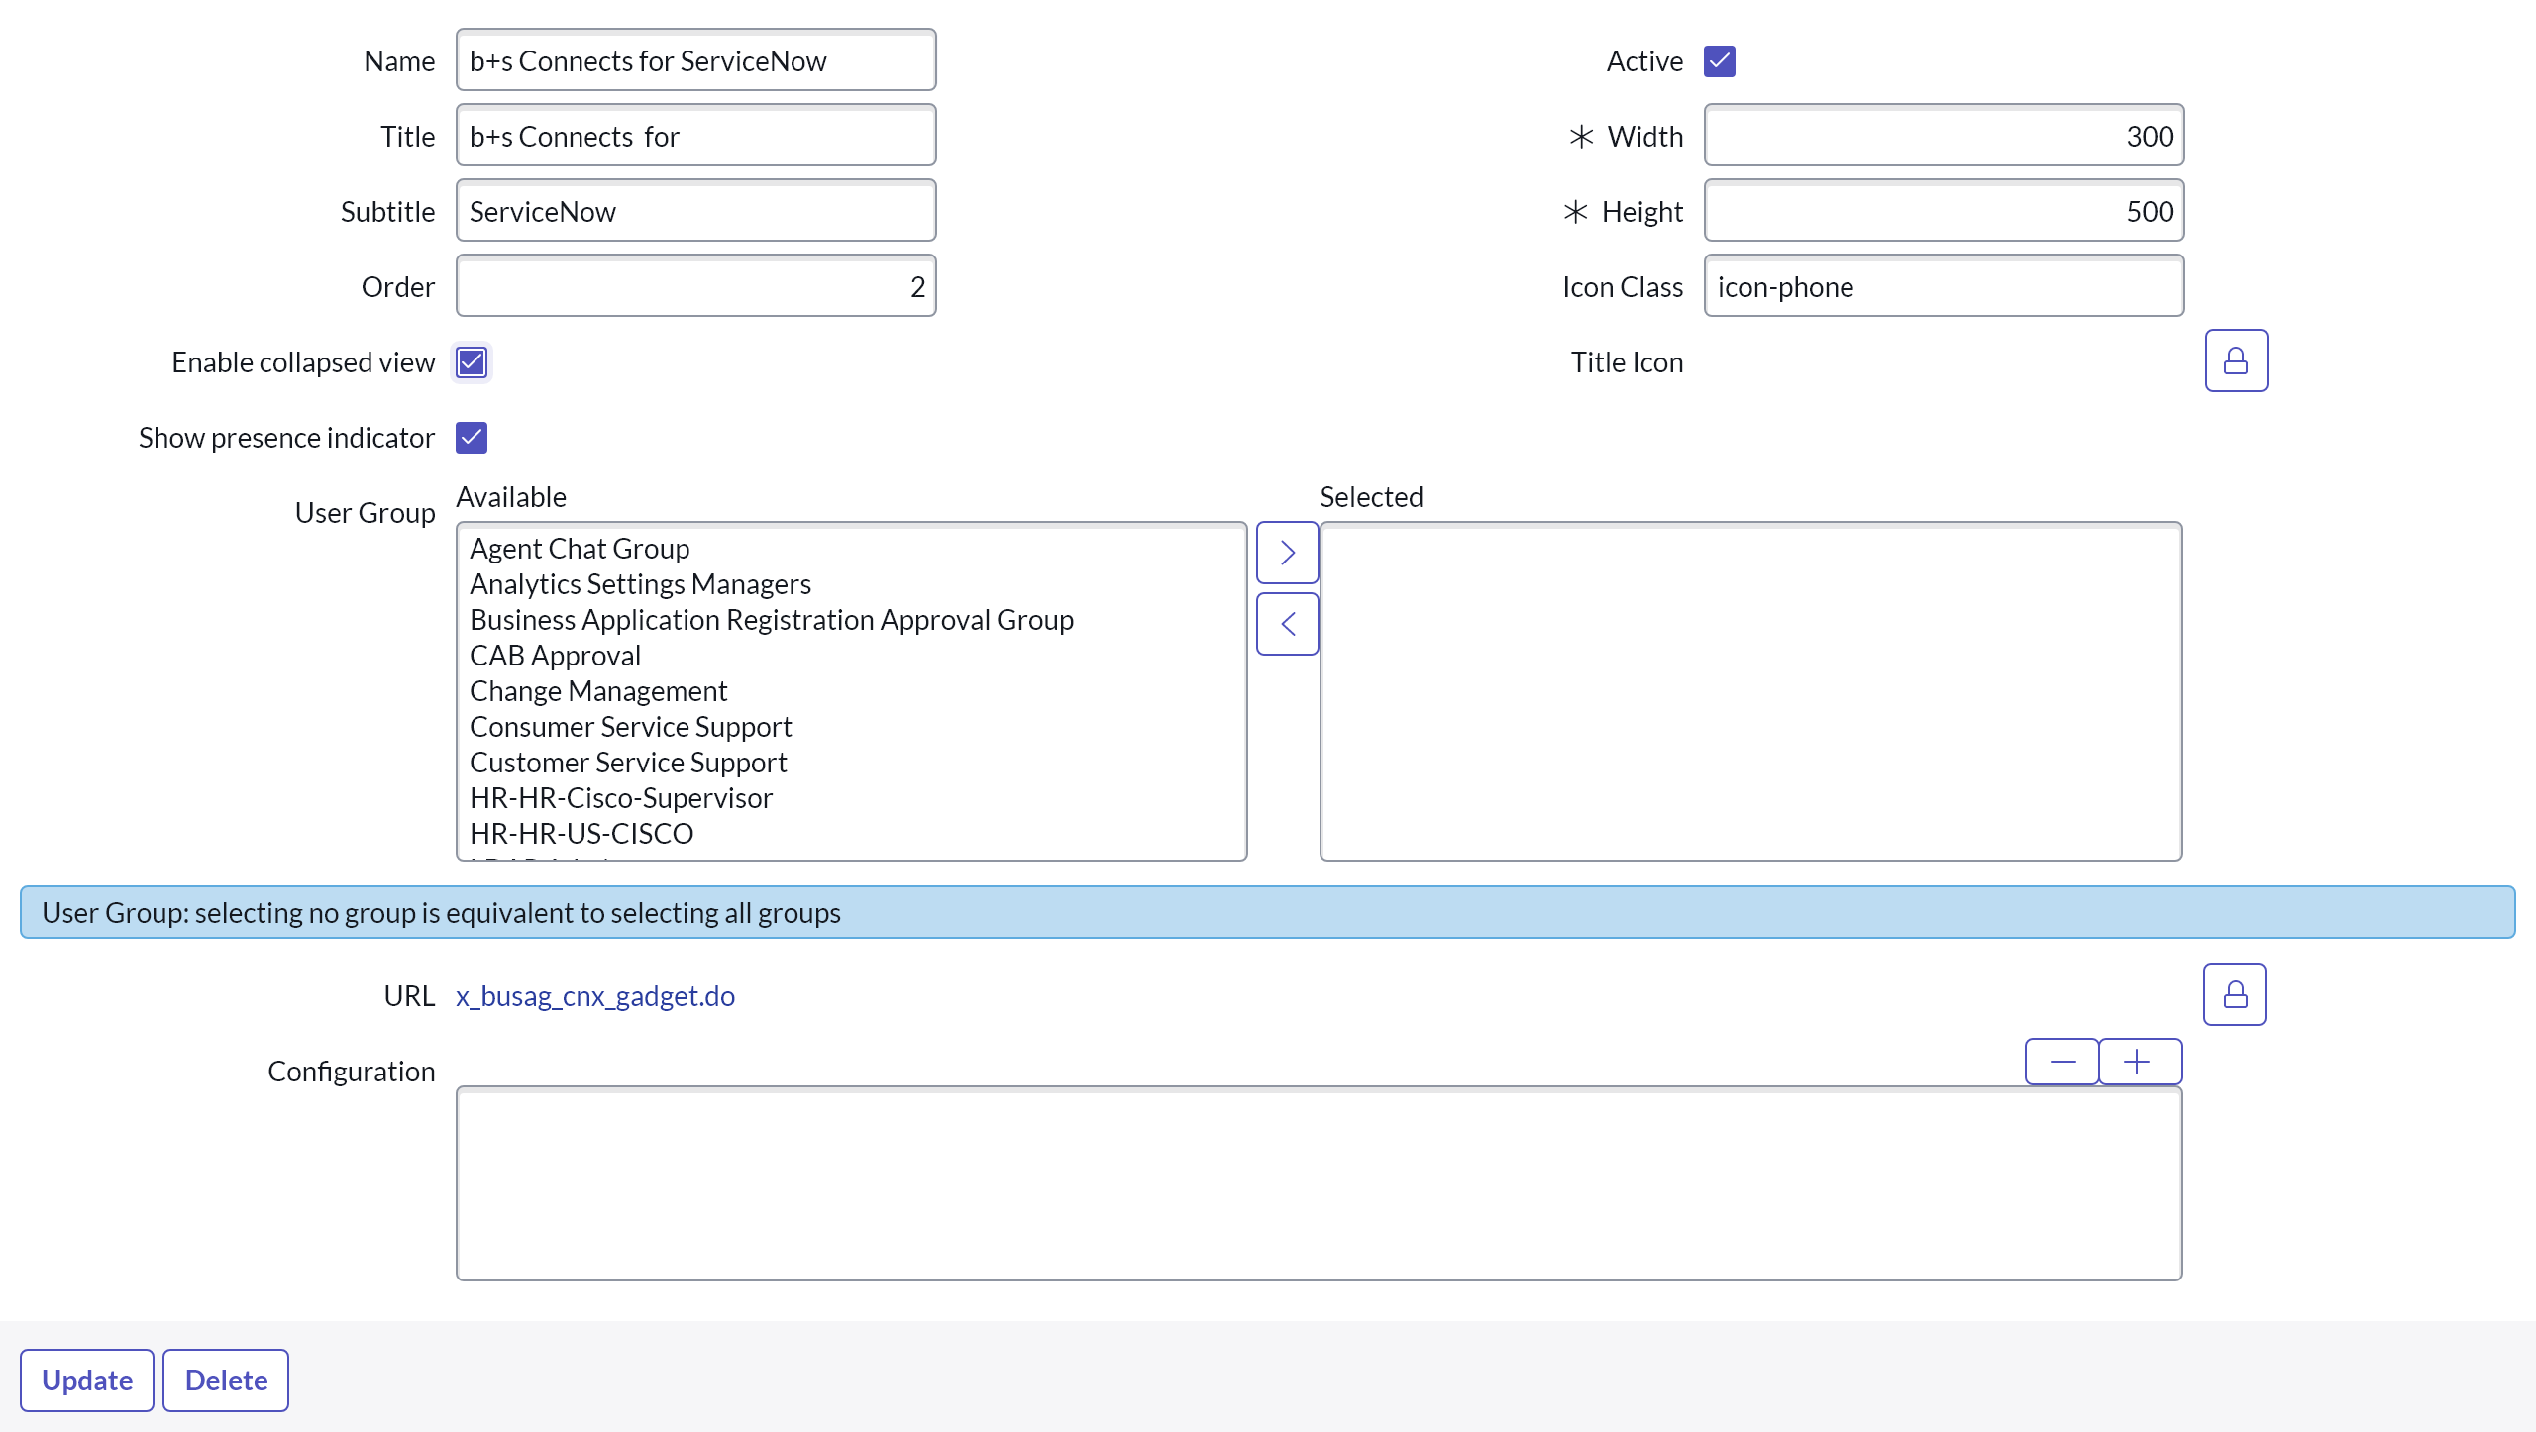Image resolution: width=2536 pixels, height=1432 pixels.
Task: Click the Title Icon lock button
Action: 2236,360
